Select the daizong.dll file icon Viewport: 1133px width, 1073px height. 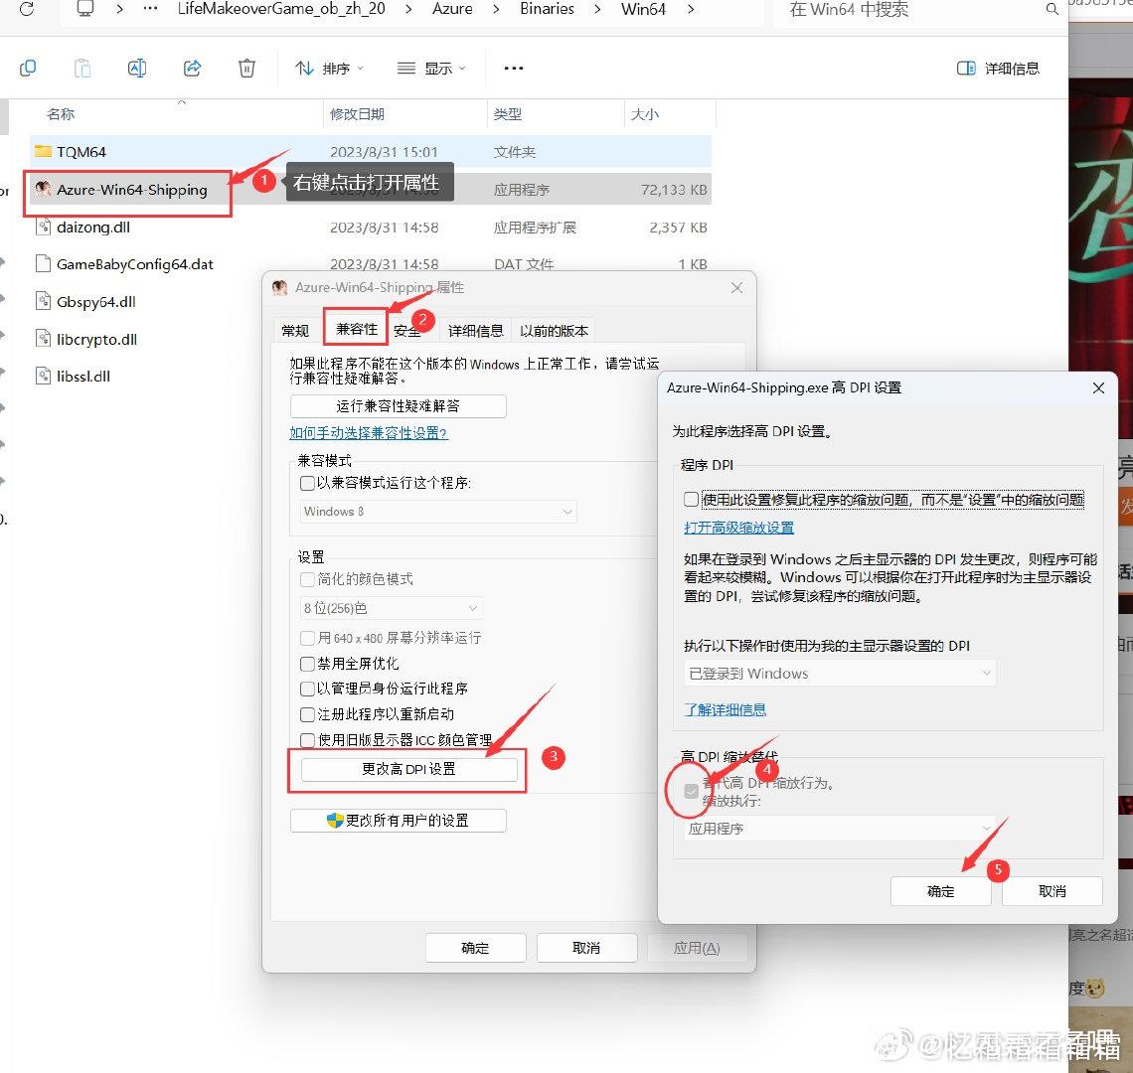pos(44,227)
